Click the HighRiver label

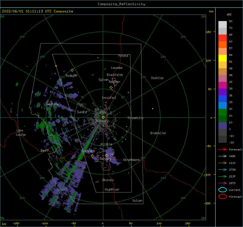(x=112, y=189)
